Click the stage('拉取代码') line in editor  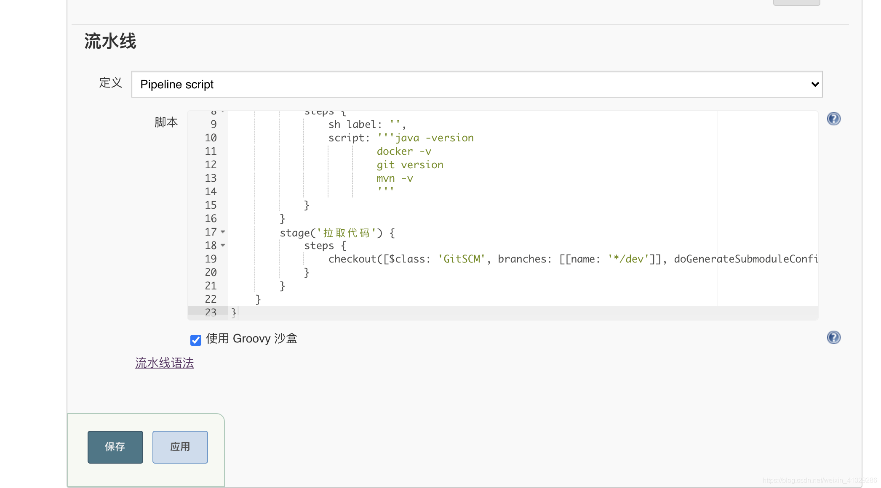[x=337, y=233]
